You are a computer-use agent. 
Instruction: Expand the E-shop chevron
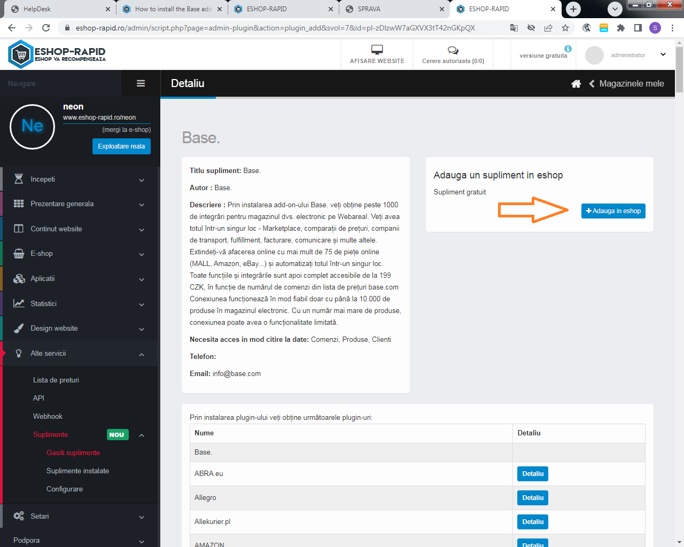click(x=142, y=254)
